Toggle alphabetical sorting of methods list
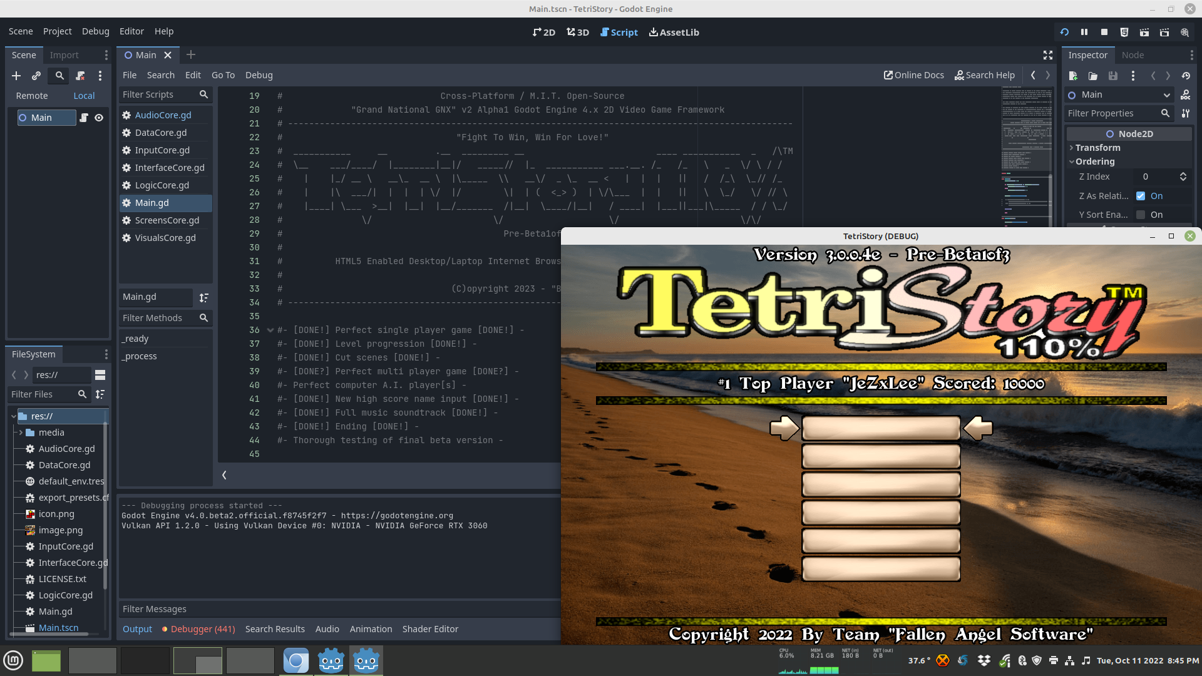This screenshot has width=1202, height=676. click(203, 297)
